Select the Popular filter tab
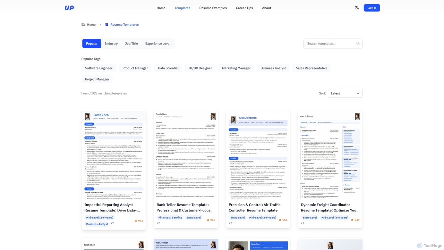 92,43
